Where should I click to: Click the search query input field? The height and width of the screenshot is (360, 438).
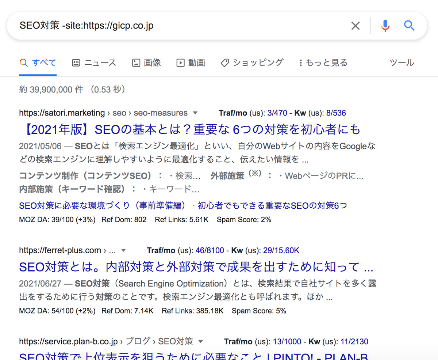point(182,26)
